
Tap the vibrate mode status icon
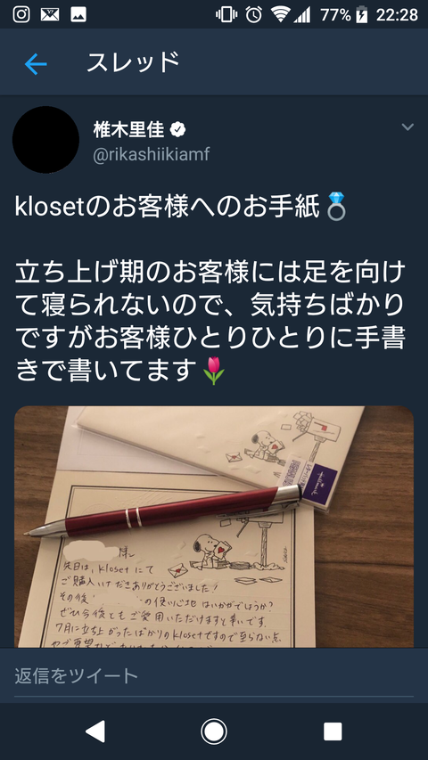point(226,14)
